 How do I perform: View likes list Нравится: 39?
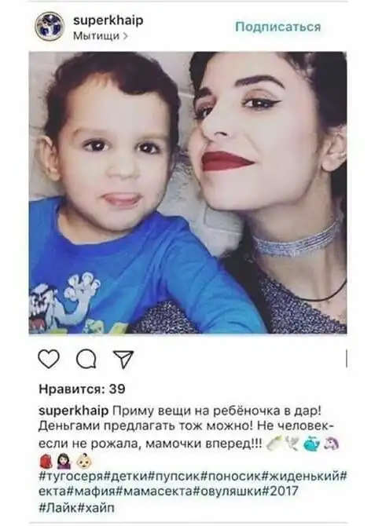click(82, 389)
